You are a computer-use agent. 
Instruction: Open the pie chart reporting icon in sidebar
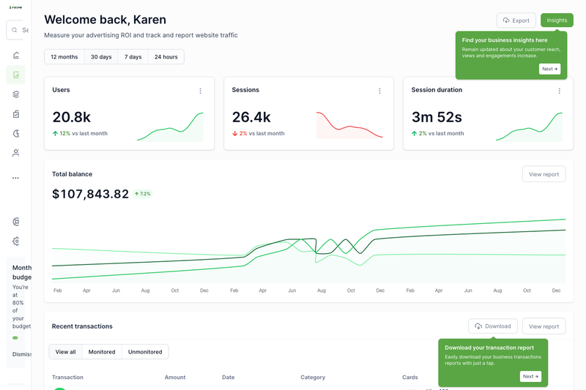[x=15, y=134]
